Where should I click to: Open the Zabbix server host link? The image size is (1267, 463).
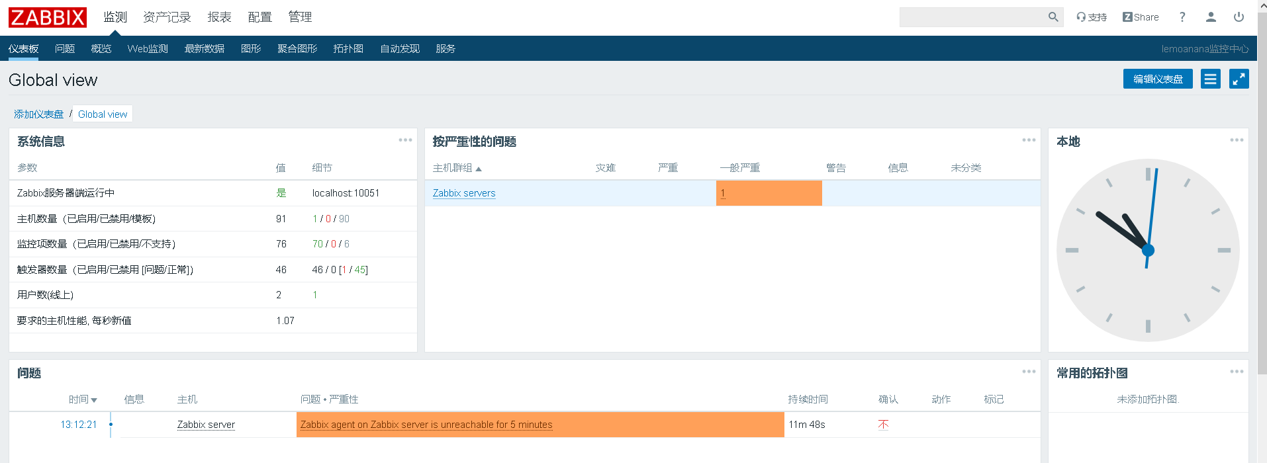point(206,425)
